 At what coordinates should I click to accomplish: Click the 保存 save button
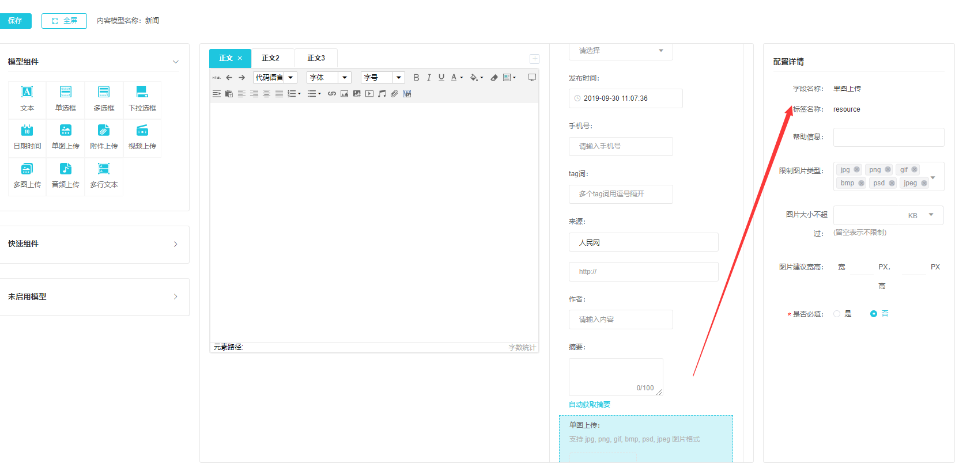click(16, 21)
